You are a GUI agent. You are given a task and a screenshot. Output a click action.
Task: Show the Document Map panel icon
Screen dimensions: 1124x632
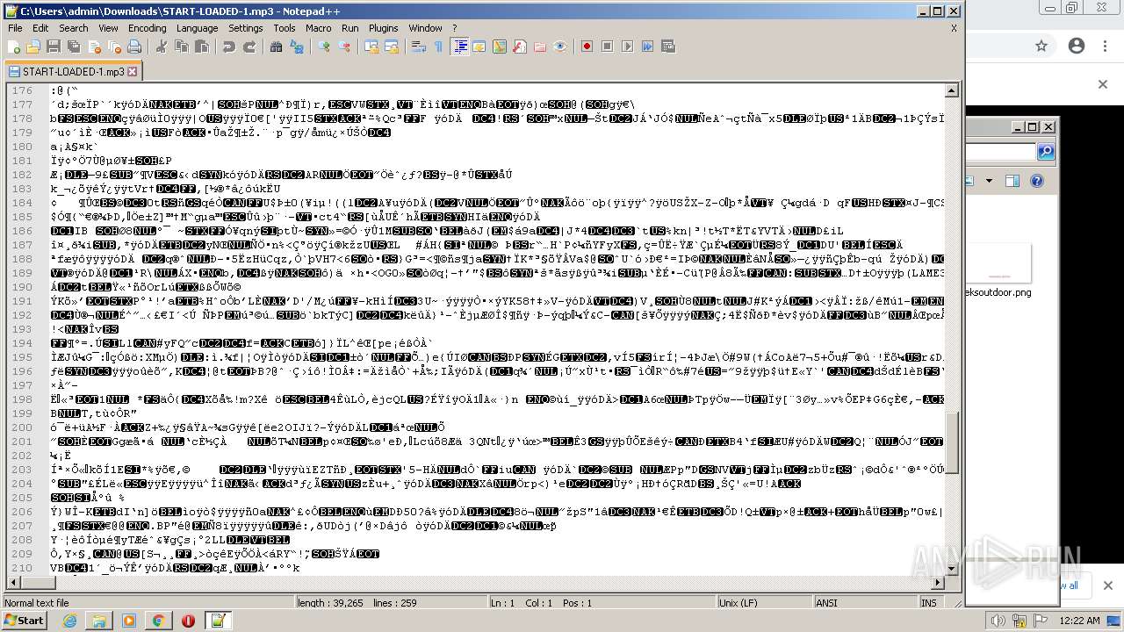[500, 47]
